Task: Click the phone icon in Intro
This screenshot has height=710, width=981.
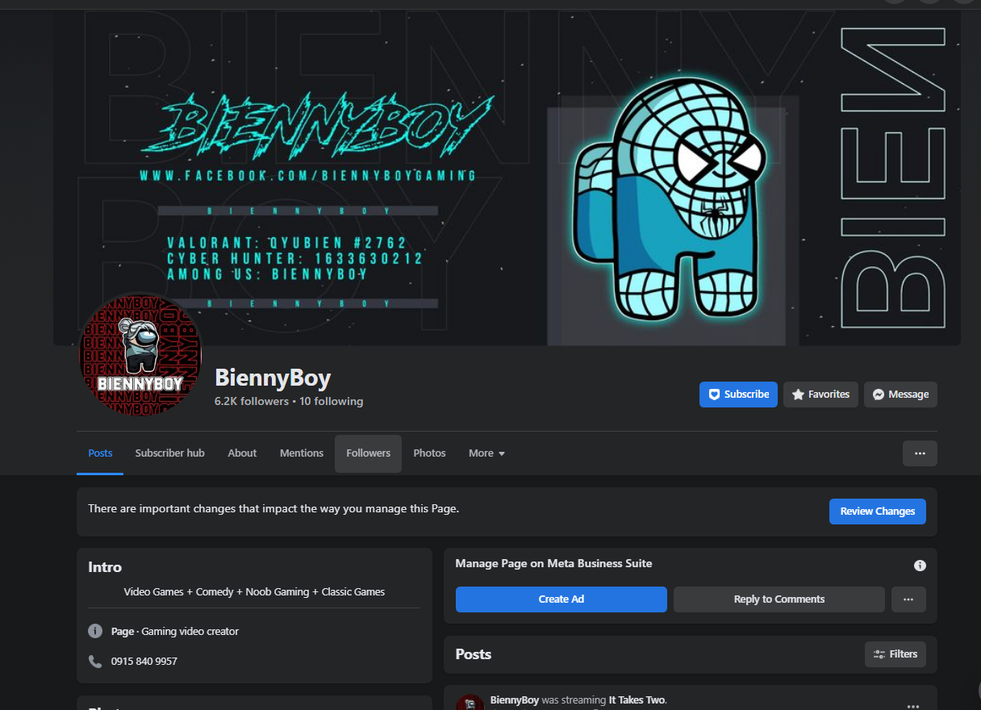Action: (95, 661)
